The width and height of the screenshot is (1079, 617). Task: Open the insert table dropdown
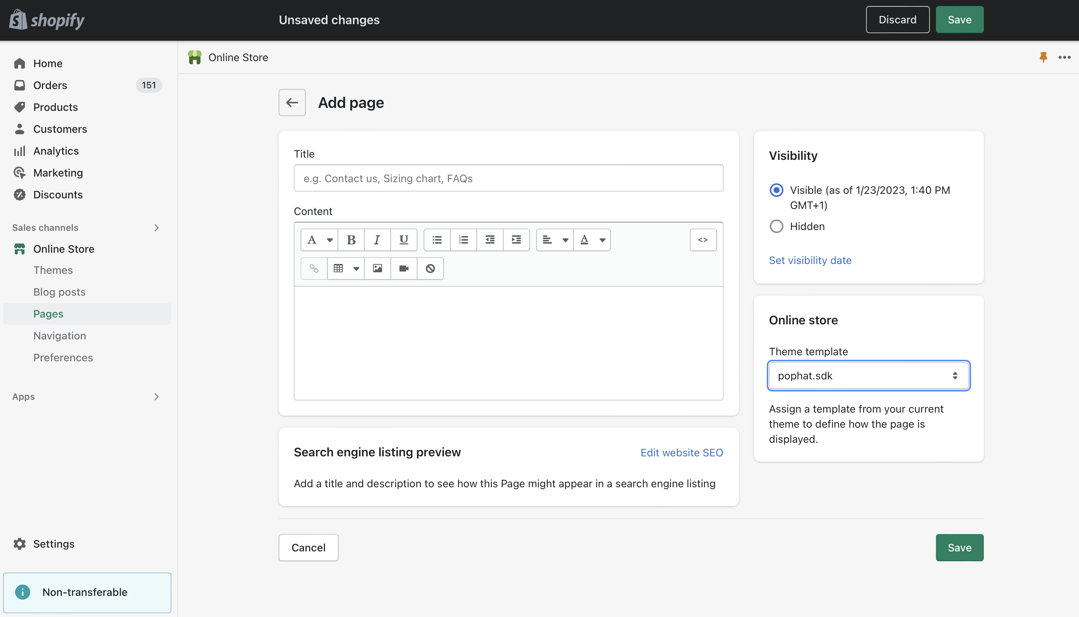[346, 268]
